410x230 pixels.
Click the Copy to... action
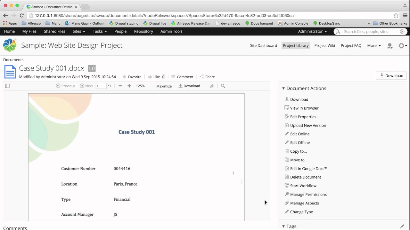pyautogui.click(x=296, y=151)
